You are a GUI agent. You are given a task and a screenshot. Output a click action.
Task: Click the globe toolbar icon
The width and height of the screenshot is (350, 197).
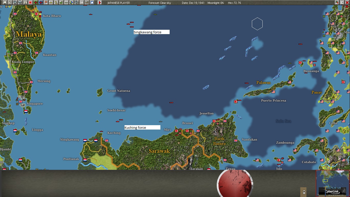coord(71,3)
